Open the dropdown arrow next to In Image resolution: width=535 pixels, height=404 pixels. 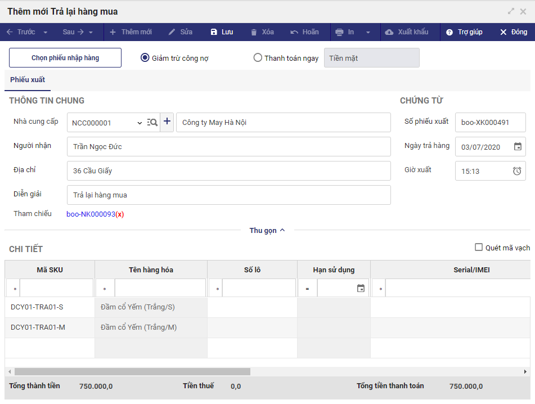point(368,32)
